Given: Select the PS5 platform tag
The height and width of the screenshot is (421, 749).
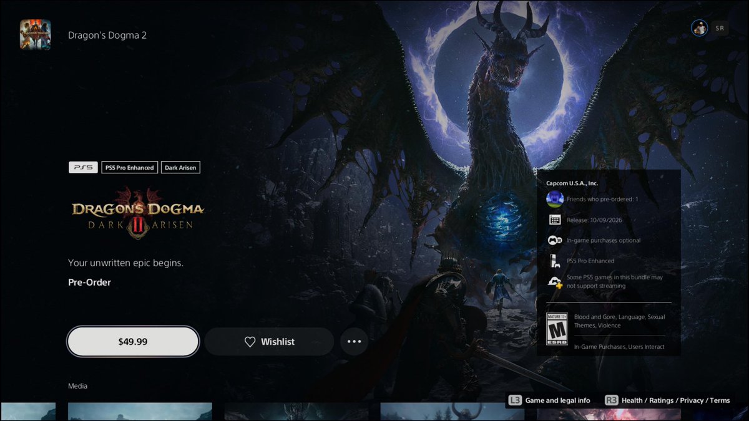Looking at the screenshot, I should 83,167.
